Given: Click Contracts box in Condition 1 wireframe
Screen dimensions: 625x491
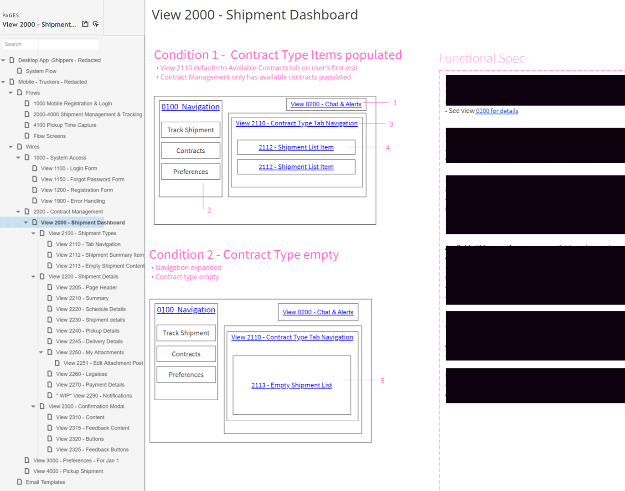Looking at the screenshot, I should pyautogui.click(x=191, y=151).
